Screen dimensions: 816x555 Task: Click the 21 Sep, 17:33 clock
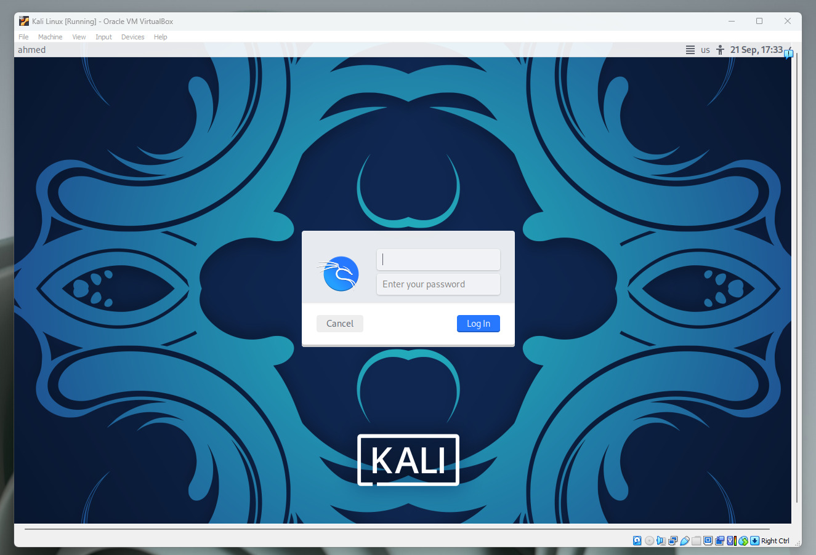pos(756,50)
